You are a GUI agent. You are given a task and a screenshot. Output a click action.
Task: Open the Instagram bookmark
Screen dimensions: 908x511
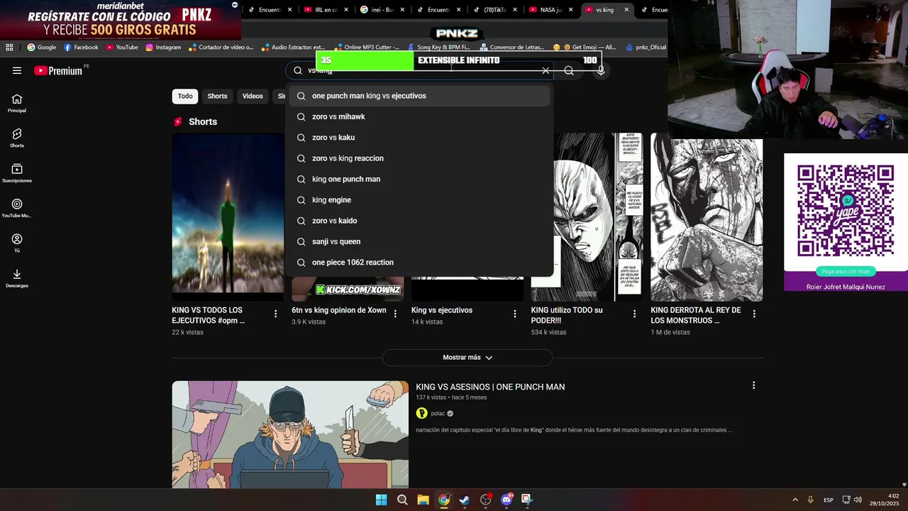(163, 48)
